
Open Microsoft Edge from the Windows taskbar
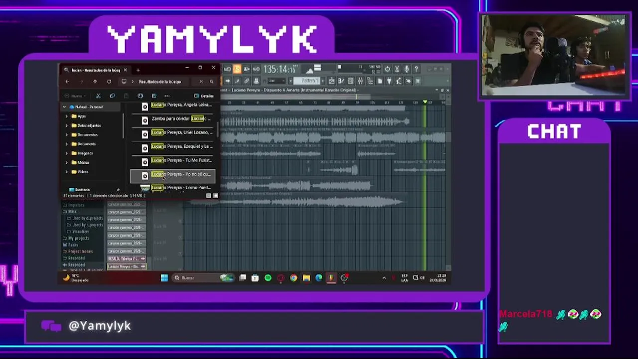pyautogui.click(x=319, y=278)
